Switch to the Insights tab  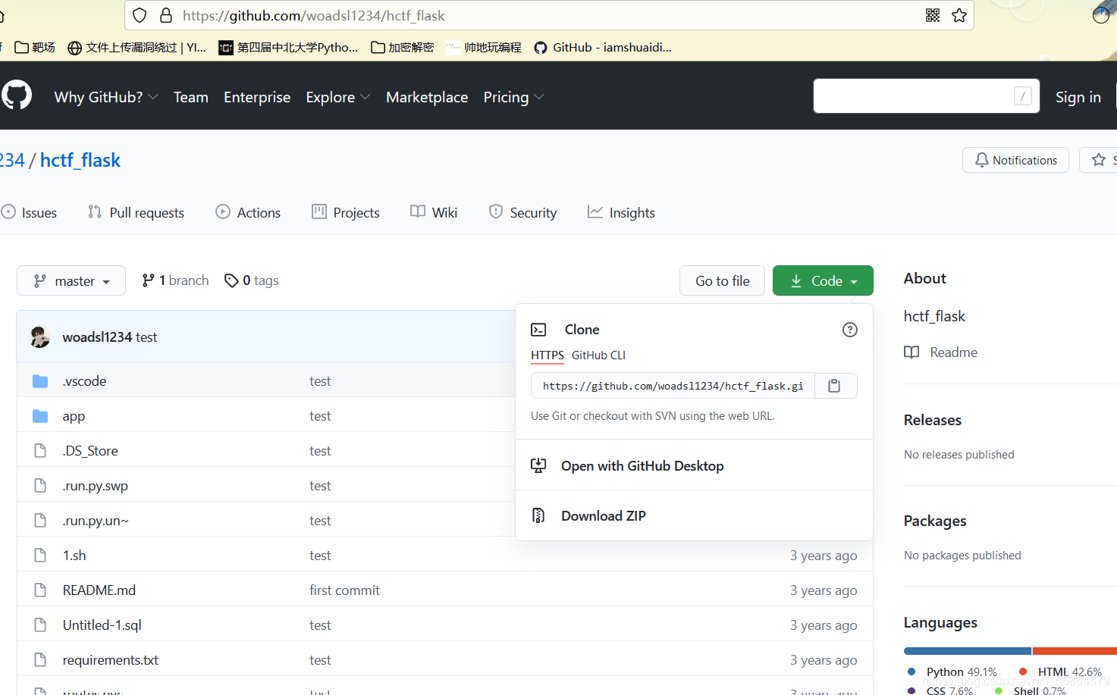pyautogui.click(x=621, y=212)
